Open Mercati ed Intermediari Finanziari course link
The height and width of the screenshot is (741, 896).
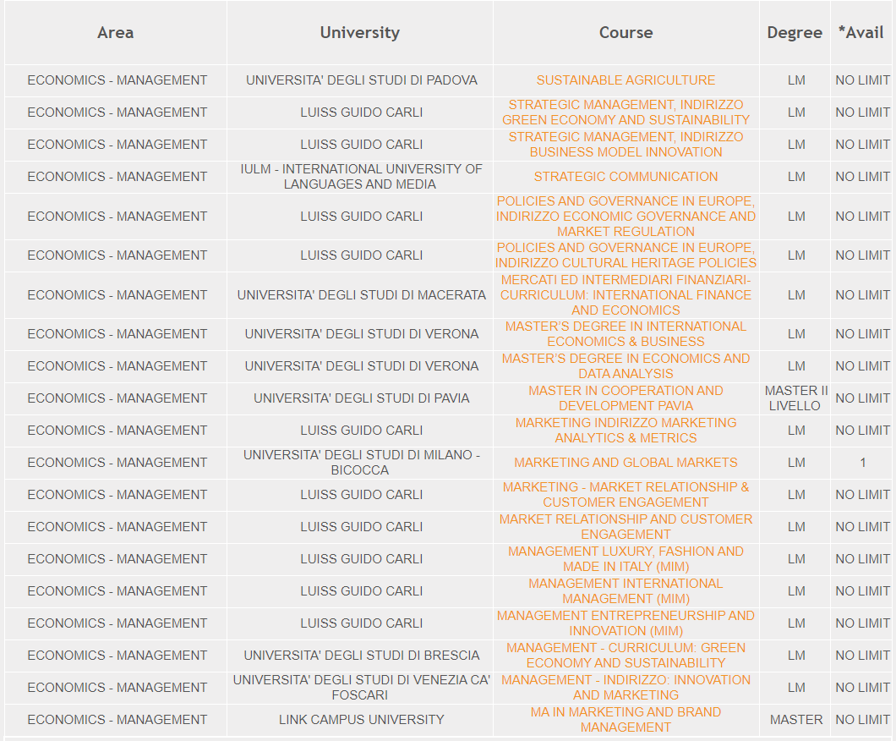coord(626,295)
